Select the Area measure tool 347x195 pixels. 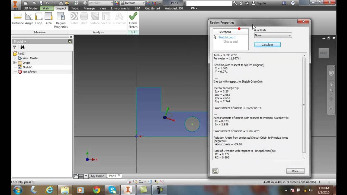coord(49,19)
